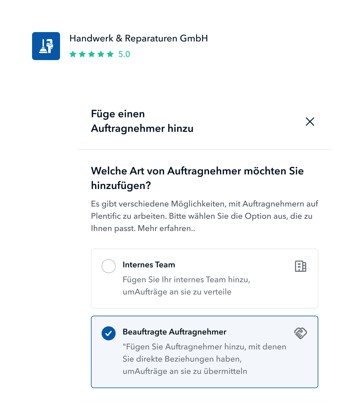The height and width of the screenshot is (413, 362).
Task: Click the 5.0 rating score
Action: 124,54
